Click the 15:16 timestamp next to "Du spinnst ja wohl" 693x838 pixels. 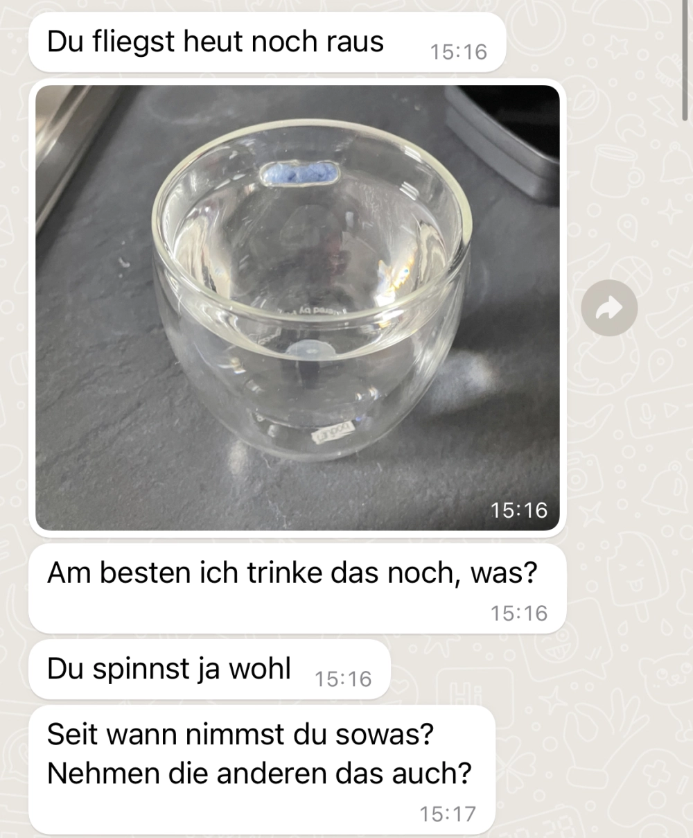[343, 679]
